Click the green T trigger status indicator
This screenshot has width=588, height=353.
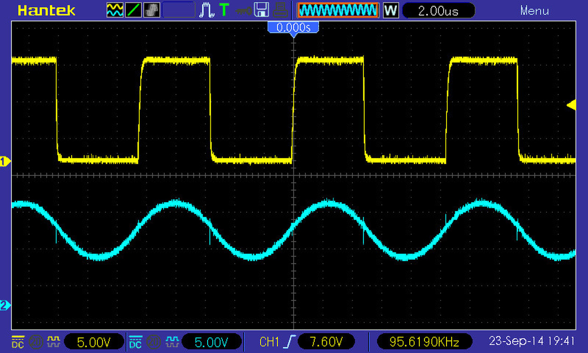pyautogui.click(x=224, y=10)
